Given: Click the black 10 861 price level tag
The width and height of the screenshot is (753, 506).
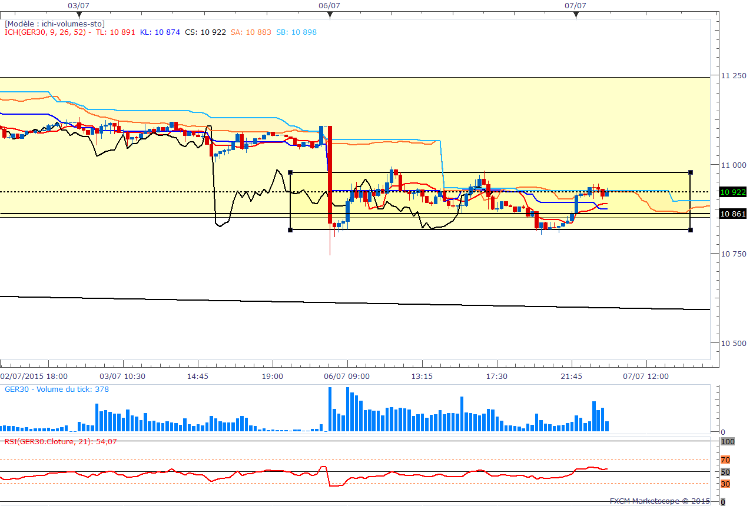Looking at the screenshot, I should coord(733,214).
